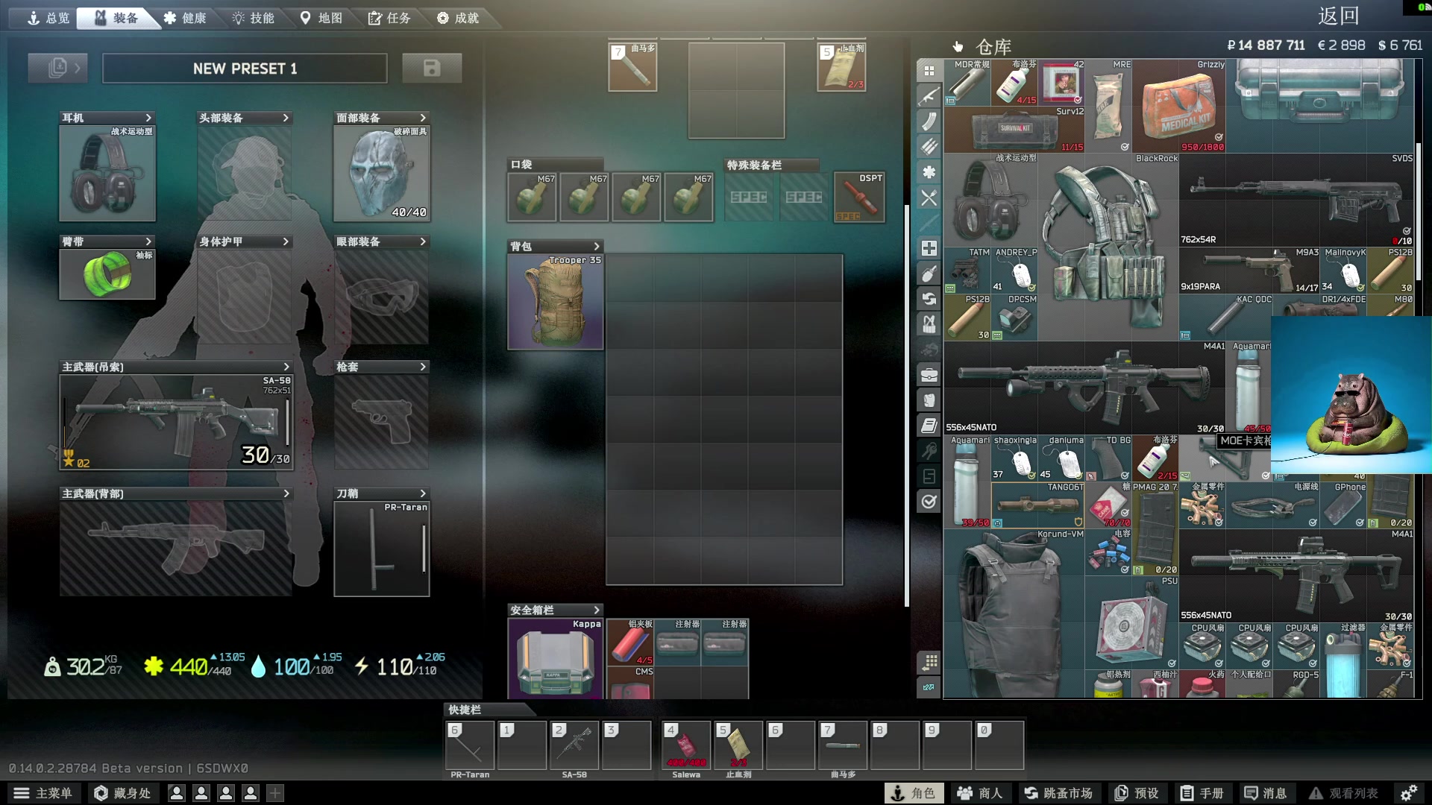
Task: Filter stash by body armor vest icon
Action: click(x=929, y=400)
